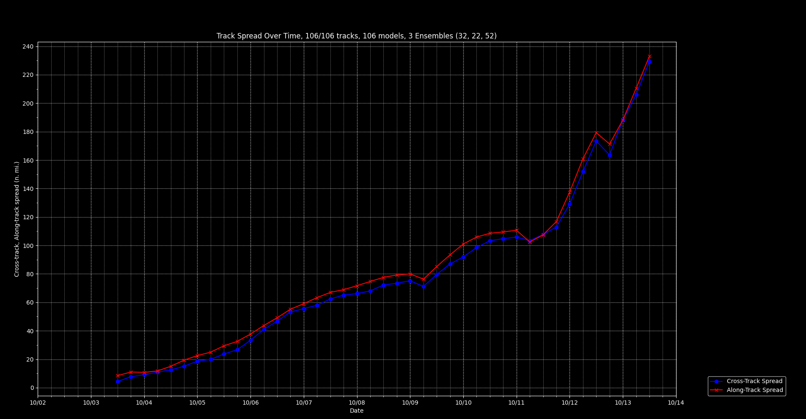This screenshot has width=806, height=419.
Task: Select the final red along-track point near 233
Action: (x=649, y=56)
